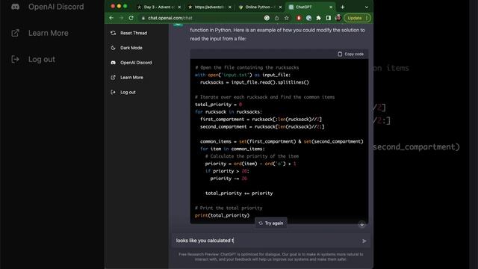
Task: Click the '# Print the total priority' comment
Action: point(229,208)
